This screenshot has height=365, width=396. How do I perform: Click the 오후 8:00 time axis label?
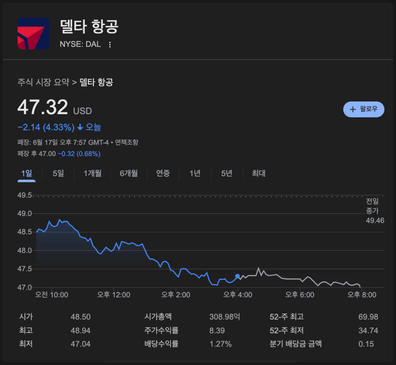362,295
